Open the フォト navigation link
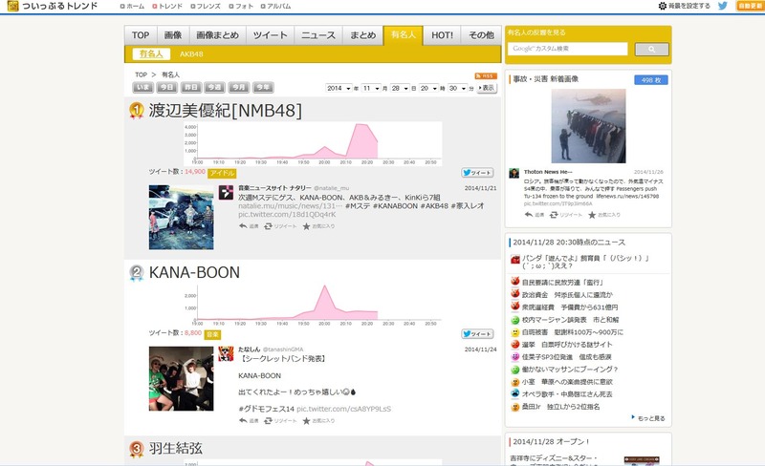Screen dimensions: 765x466 241,7
